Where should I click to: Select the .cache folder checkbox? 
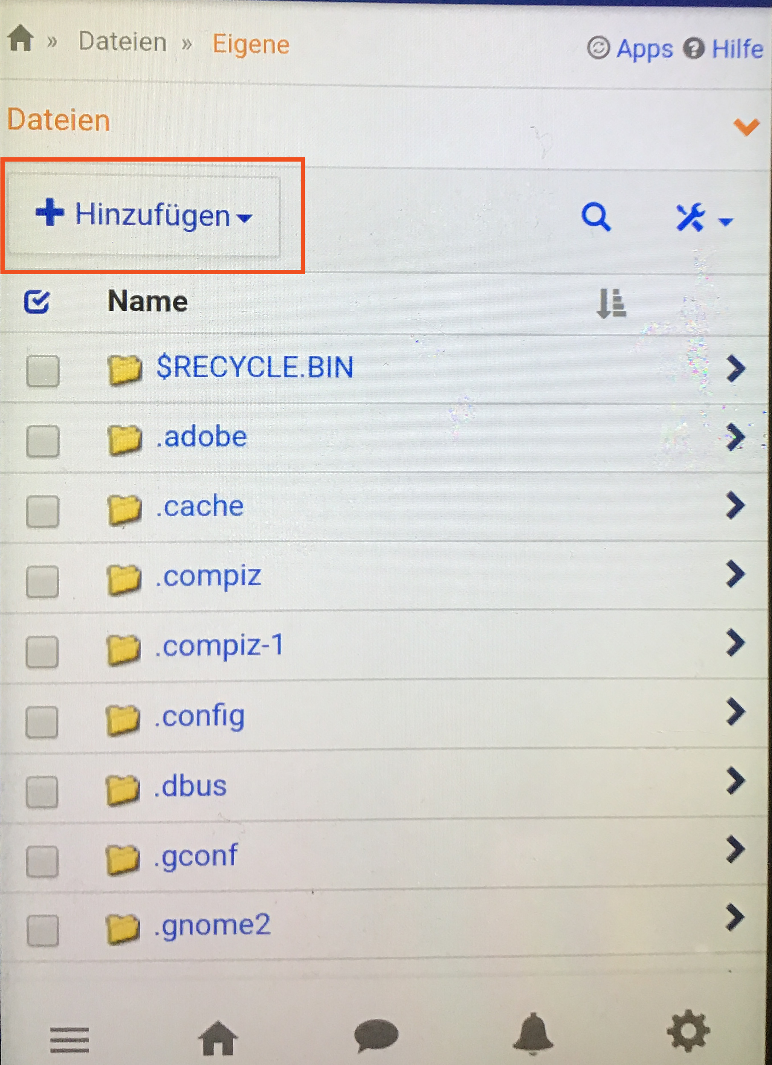pyautogui.click(x=43, y=511)
